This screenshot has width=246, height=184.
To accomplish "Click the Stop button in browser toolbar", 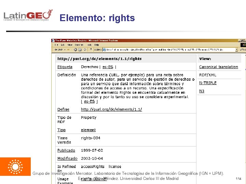I will click(76, 50).
